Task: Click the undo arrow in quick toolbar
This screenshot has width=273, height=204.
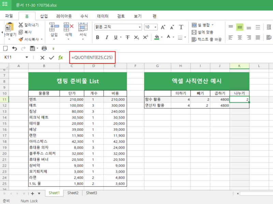Action: [x=14, y=48]
